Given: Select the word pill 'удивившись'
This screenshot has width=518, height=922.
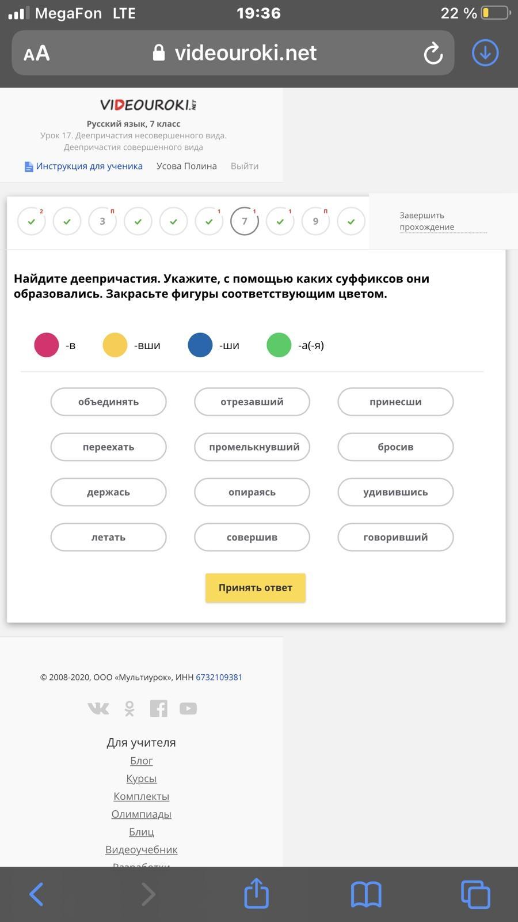Looking at the screenshot, I should tap(395, 492).
